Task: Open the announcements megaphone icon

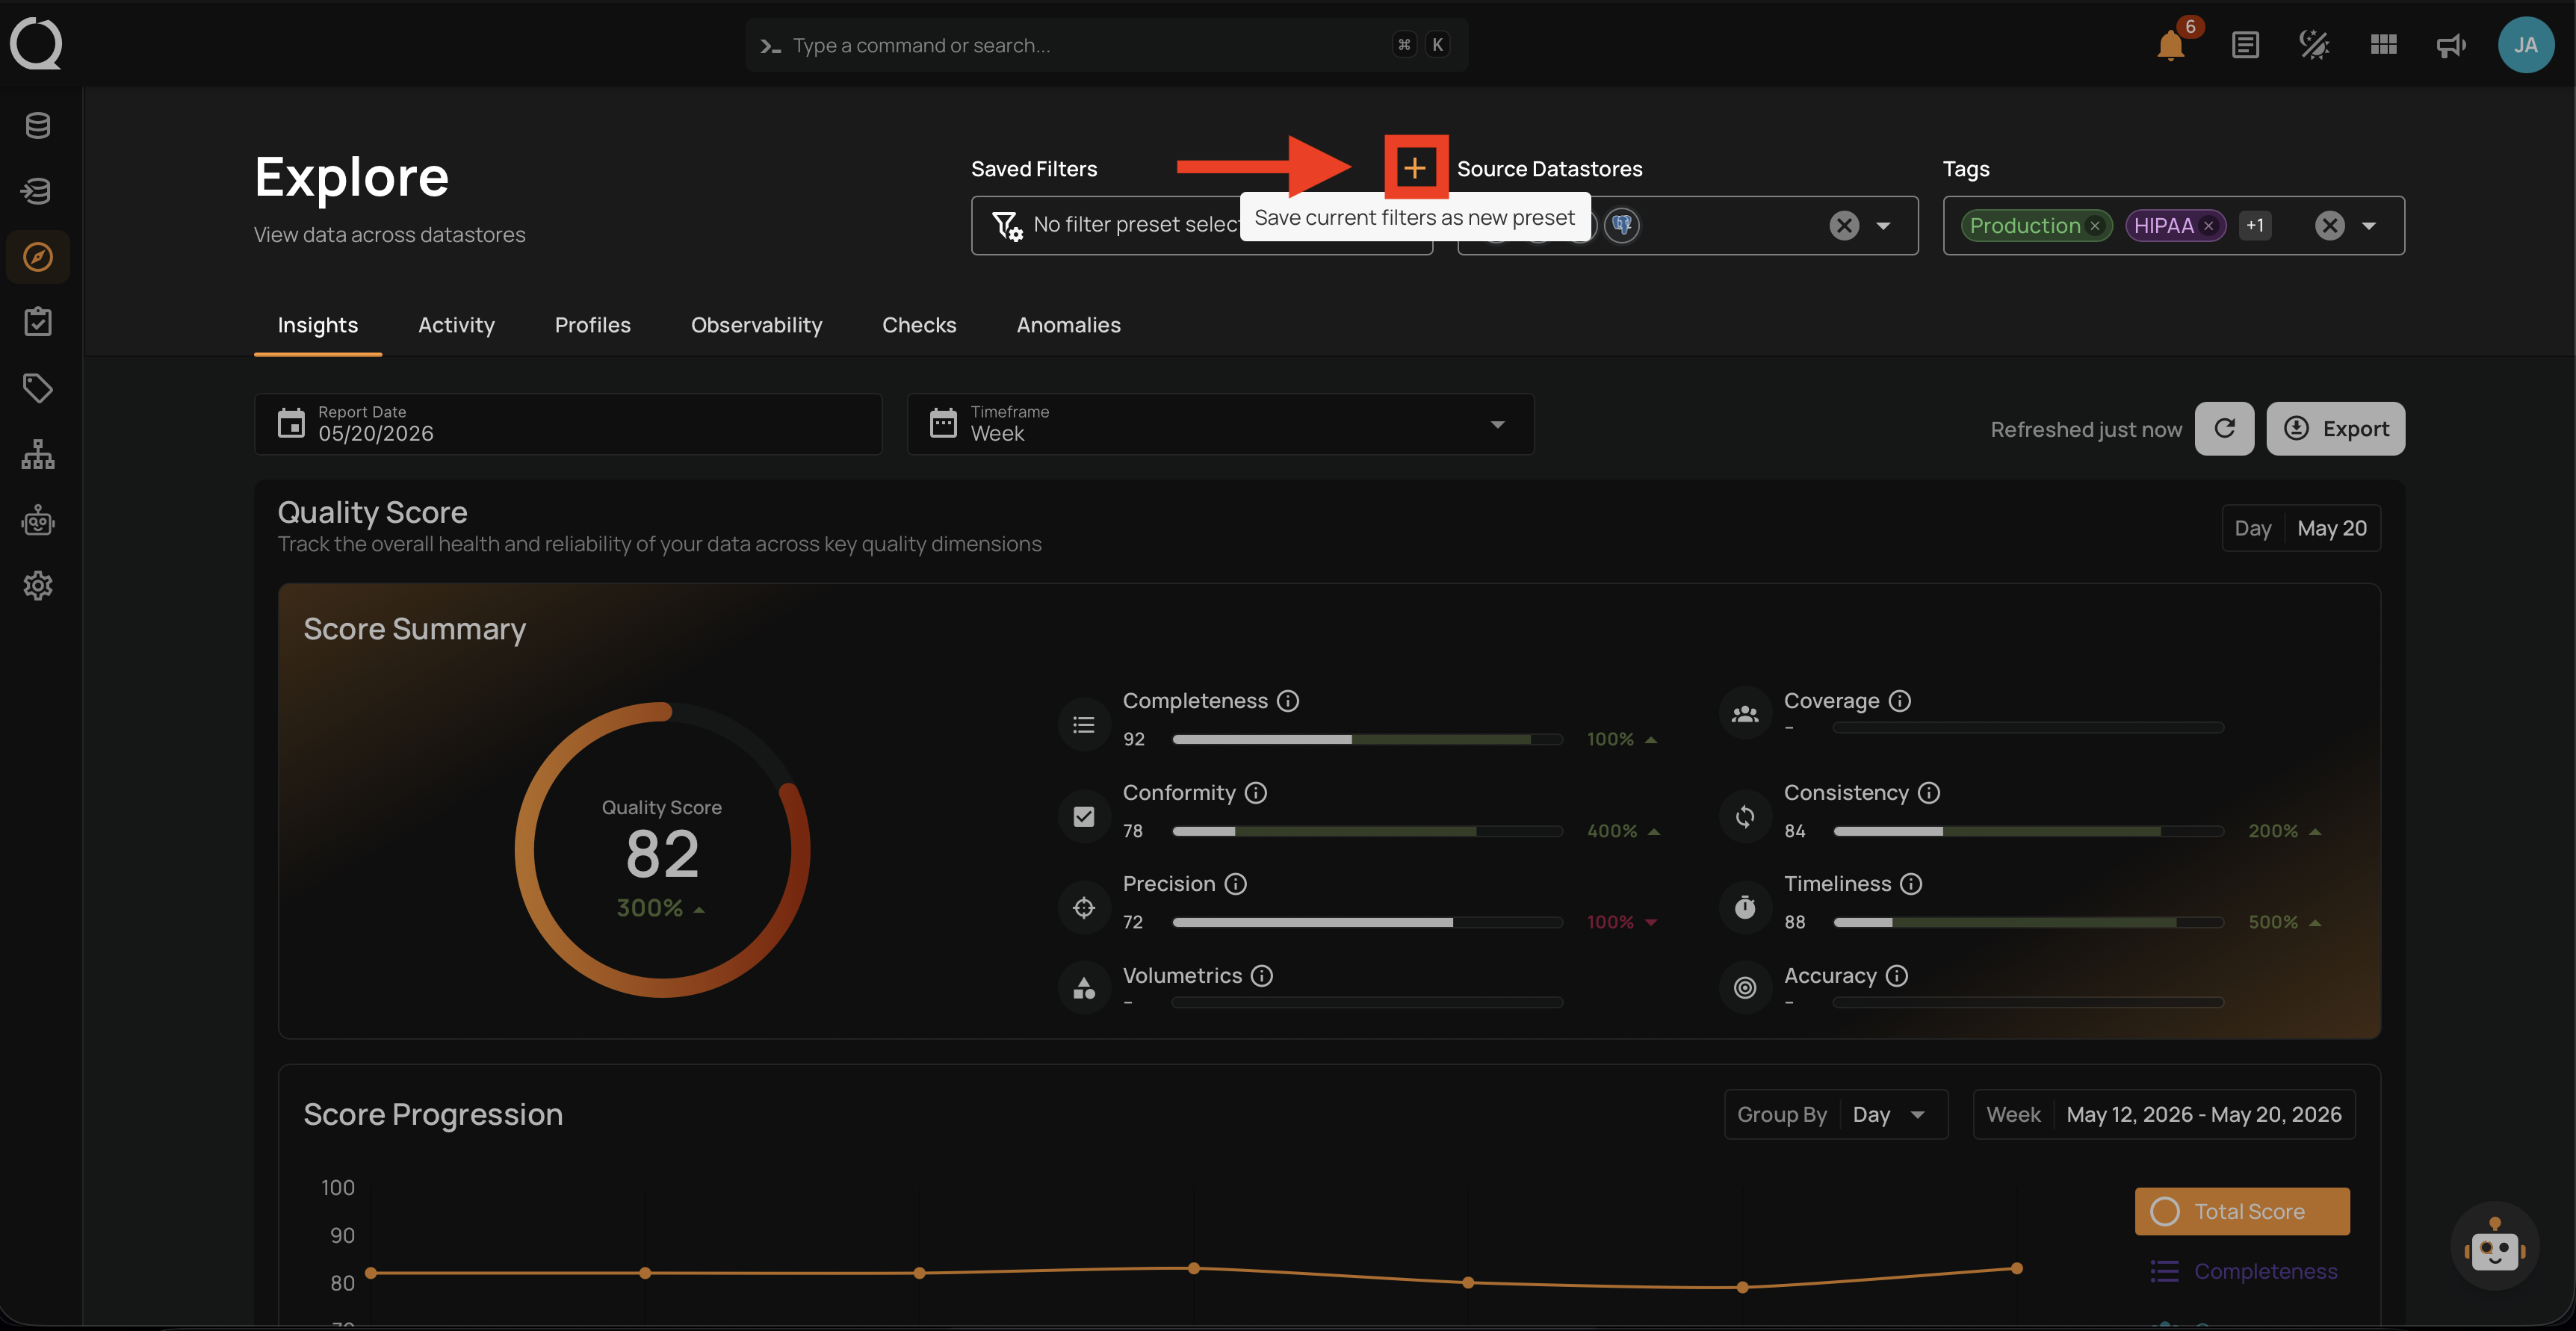Action: click(2451, 45)
